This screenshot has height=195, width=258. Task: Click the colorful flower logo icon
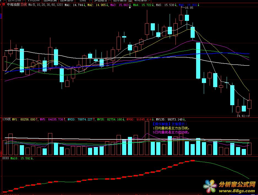tap(210, 186)
